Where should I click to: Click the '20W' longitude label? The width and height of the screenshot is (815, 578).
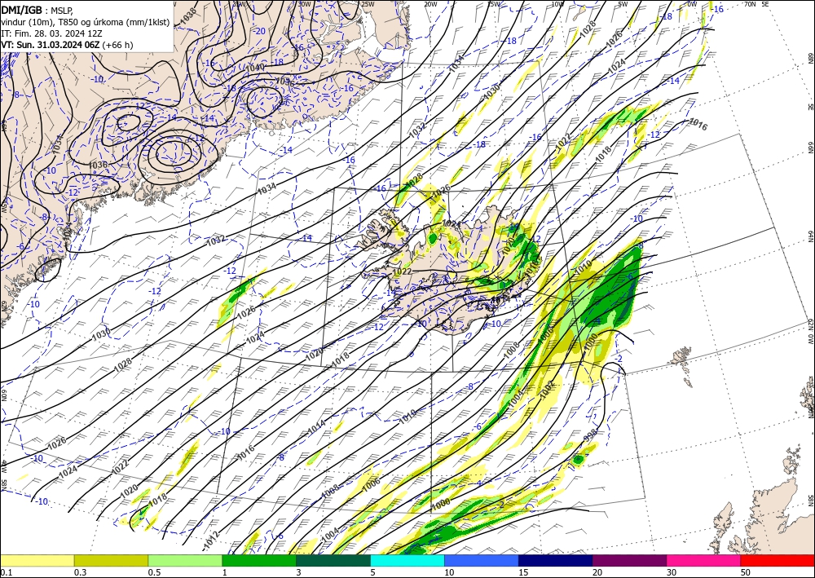(430, 4)
